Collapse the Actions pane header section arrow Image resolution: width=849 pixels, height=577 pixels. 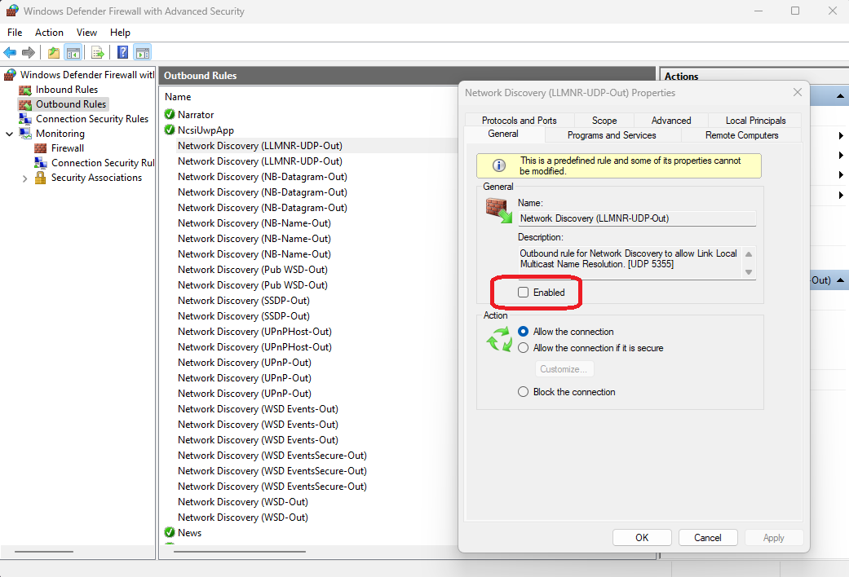click(840, 96)
